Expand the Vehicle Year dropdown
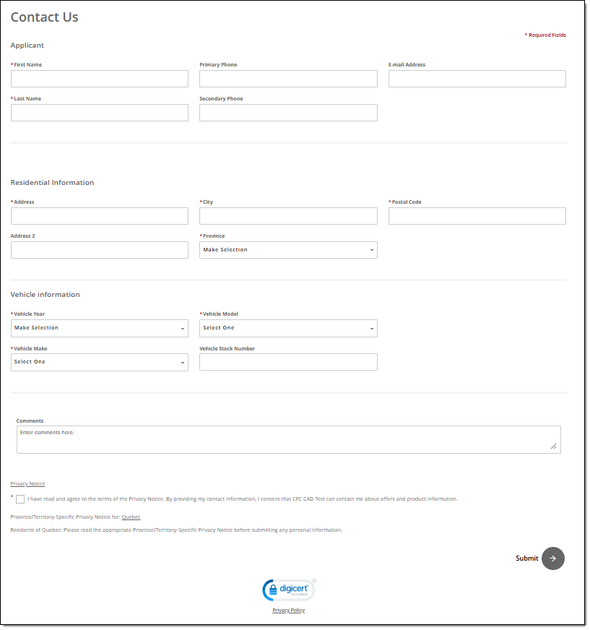The width and height of the screenshot is (590, 630). [x=100, y=328]
